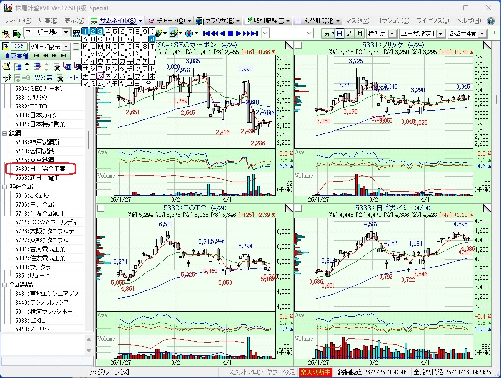Click the stock list vertical scrollbar thumb
501x378 pixels.
[x=89, y=140]
